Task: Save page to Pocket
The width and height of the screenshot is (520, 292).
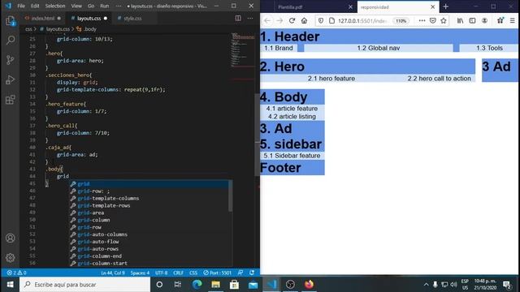Action: click(x=433, y=20)
